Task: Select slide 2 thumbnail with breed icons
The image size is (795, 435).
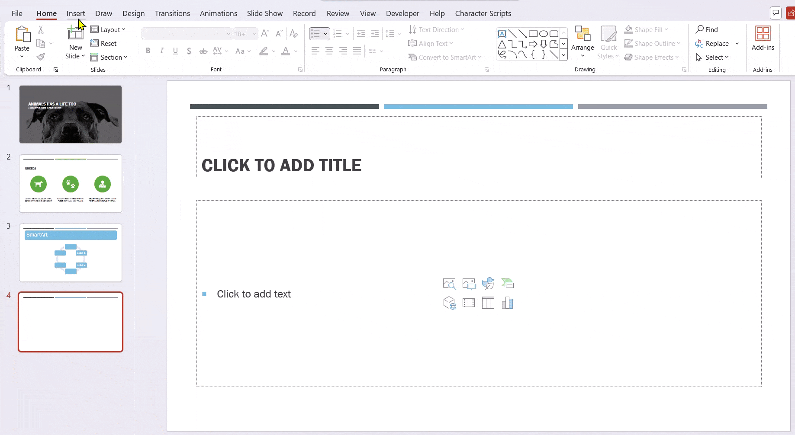Action: point(70,184)
